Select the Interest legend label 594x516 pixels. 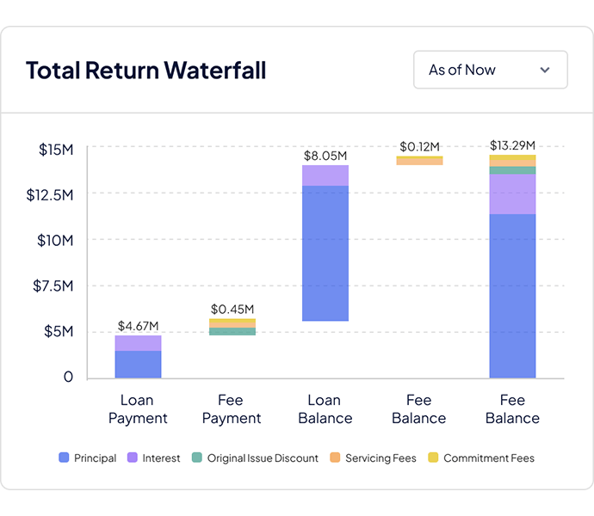(x=161, y=458)
